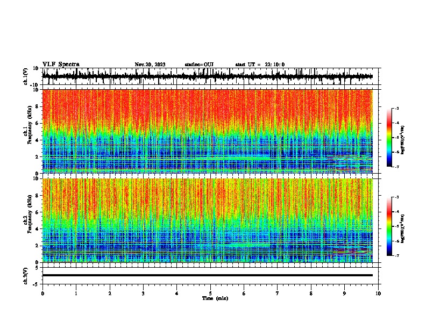Click the log(PSD) units label beside ch.2 color bar

click(x=403, y=228)
